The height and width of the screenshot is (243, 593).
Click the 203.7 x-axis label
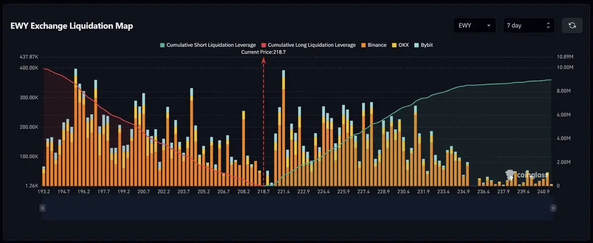coord(184,191)
